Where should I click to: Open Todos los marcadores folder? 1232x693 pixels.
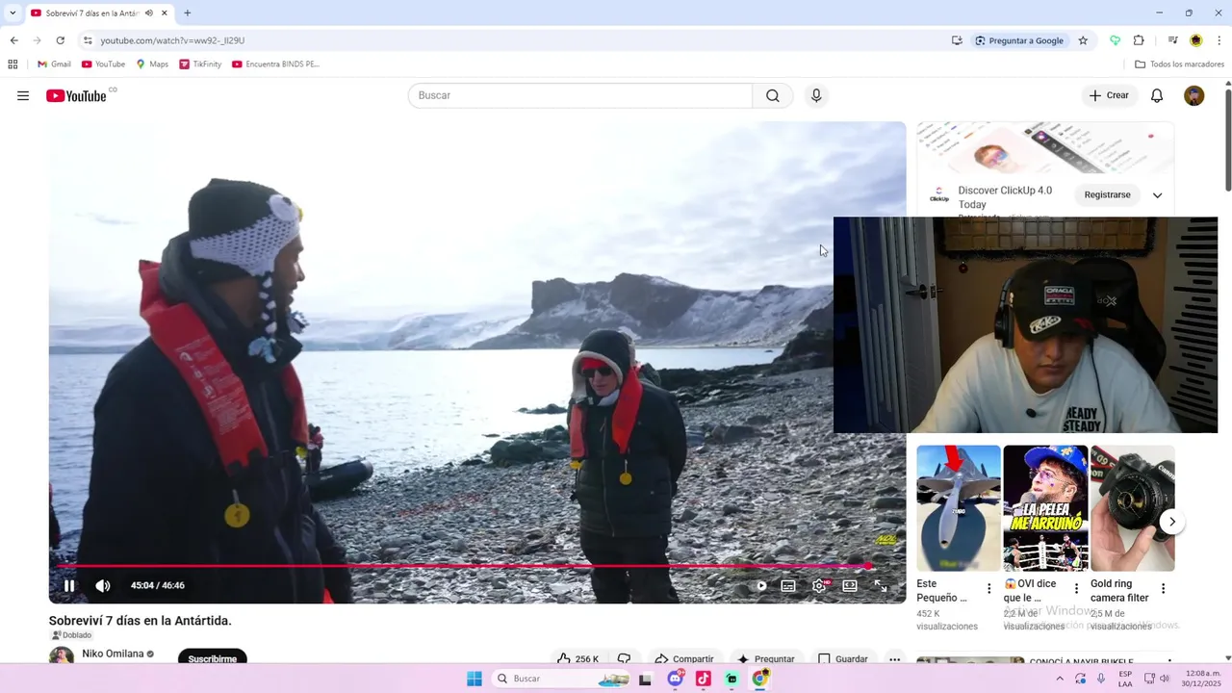click(1179, 64)
